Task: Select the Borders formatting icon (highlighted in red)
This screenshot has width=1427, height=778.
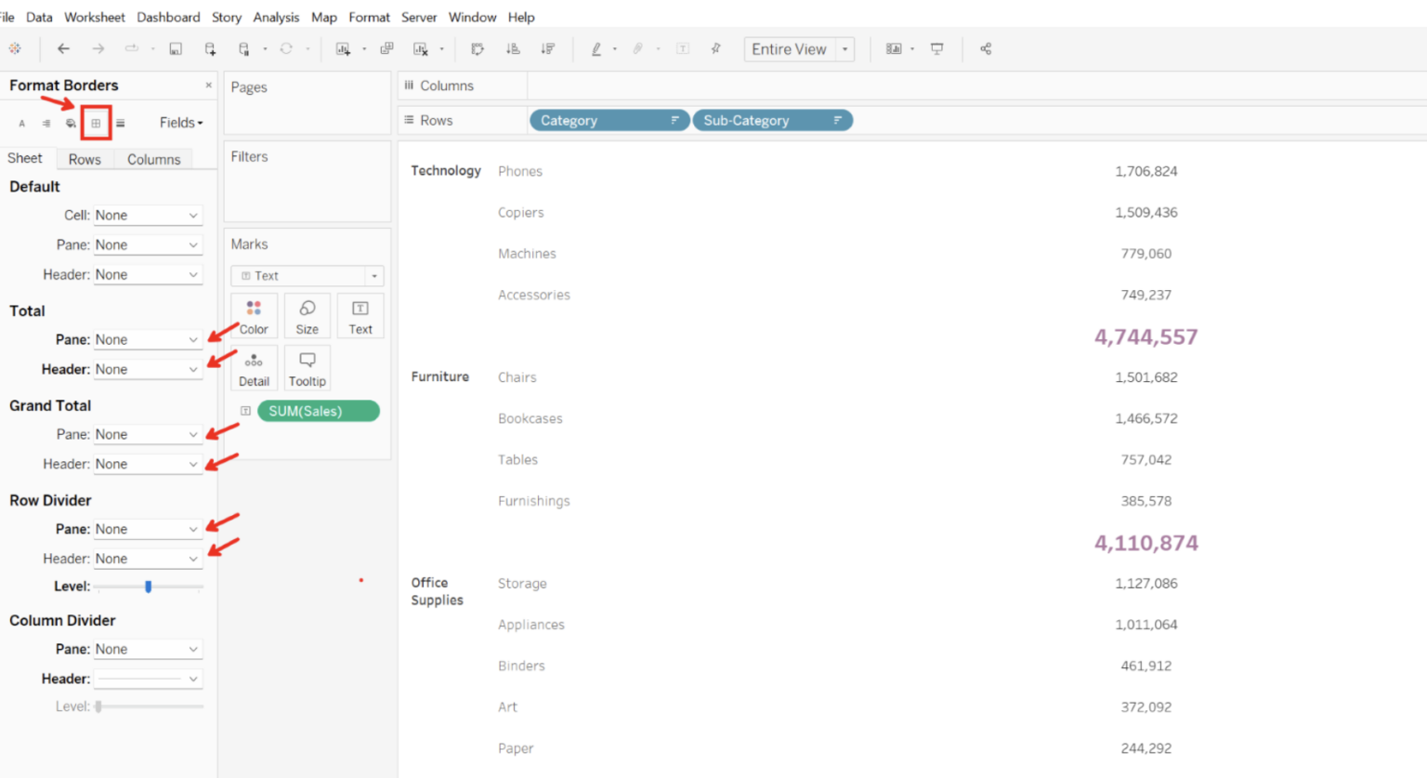Action: pyautogui.click(x=96, y=122)
